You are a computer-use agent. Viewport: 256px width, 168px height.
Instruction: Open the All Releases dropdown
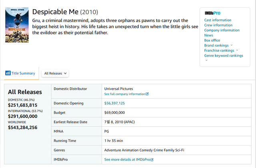click(x=56, y=73)
